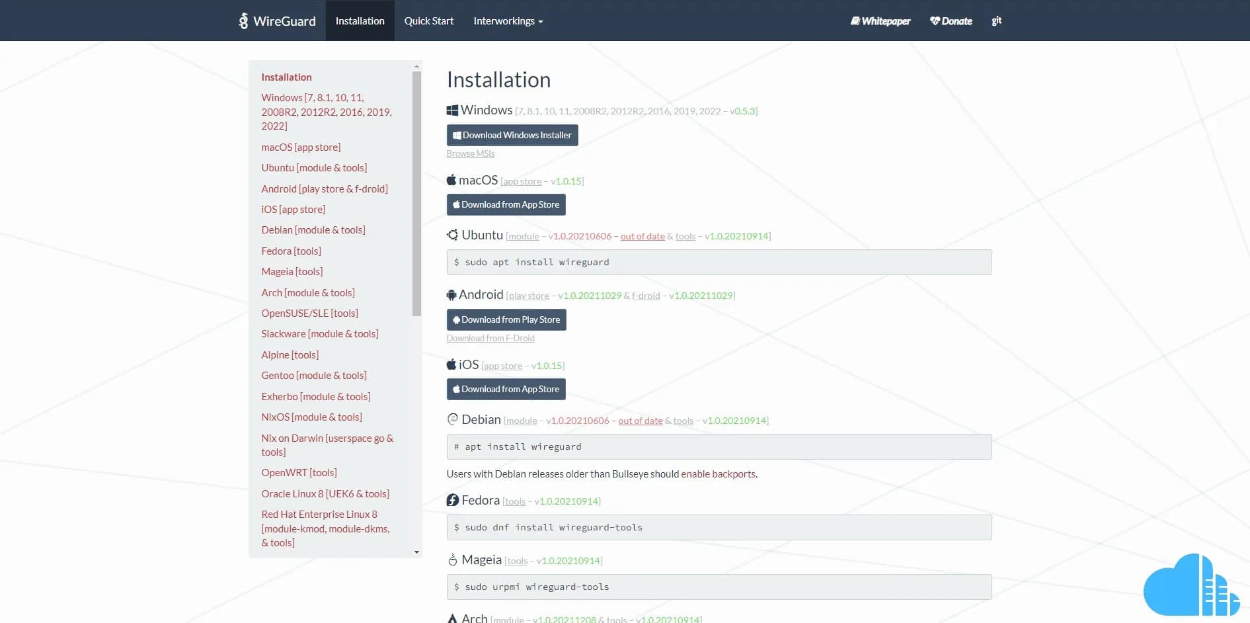Image resolution: width=1250 pixels, height=623 pixels.
Task: Open the git link in the navbar
Action: pos(996,21)
